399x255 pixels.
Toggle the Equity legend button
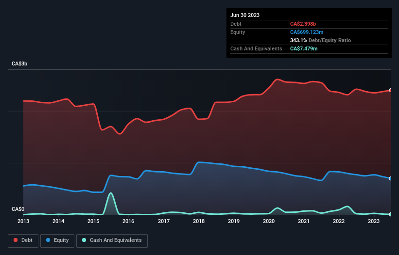pyautogui.click(x=57, y=240)
